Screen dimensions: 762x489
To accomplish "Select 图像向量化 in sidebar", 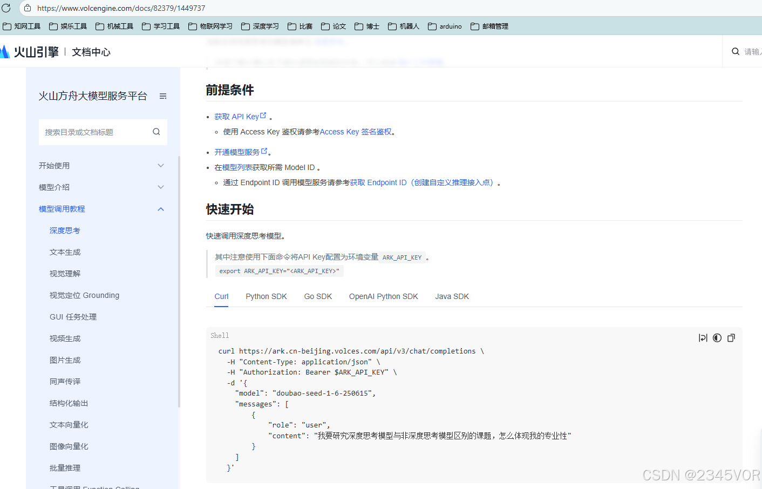I will [69, 446].
